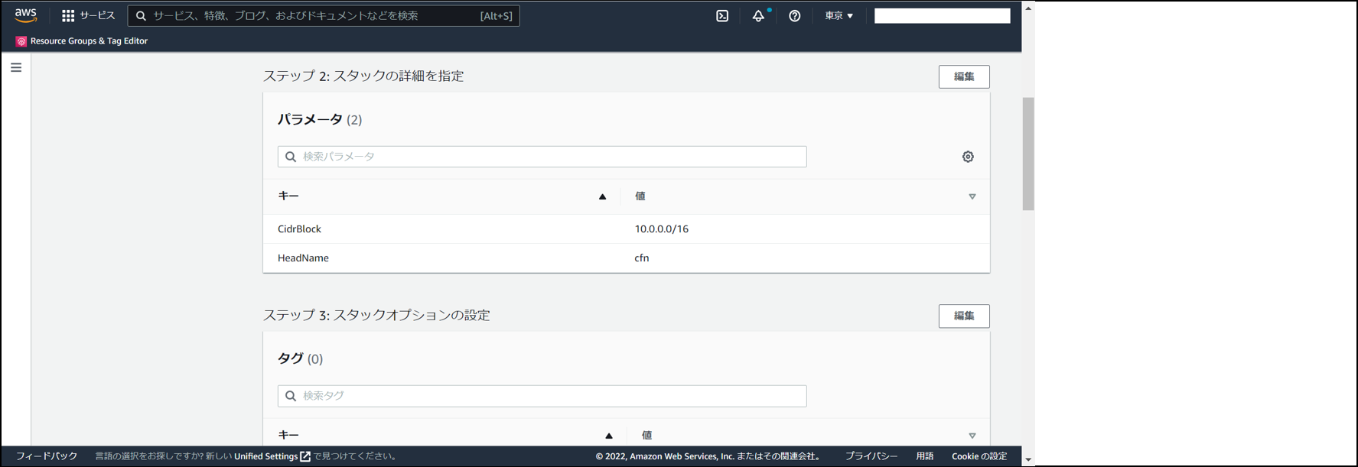Open the AWS home logo
1358x467 pixels.
pos(25,15)
